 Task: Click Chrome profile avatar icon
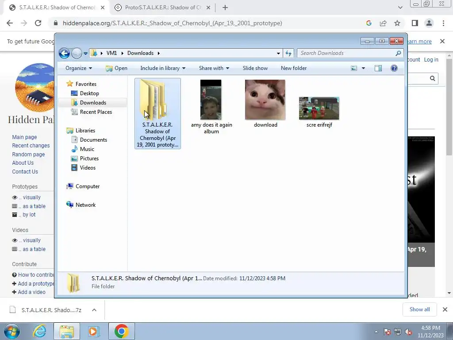[x=429, y=23]
